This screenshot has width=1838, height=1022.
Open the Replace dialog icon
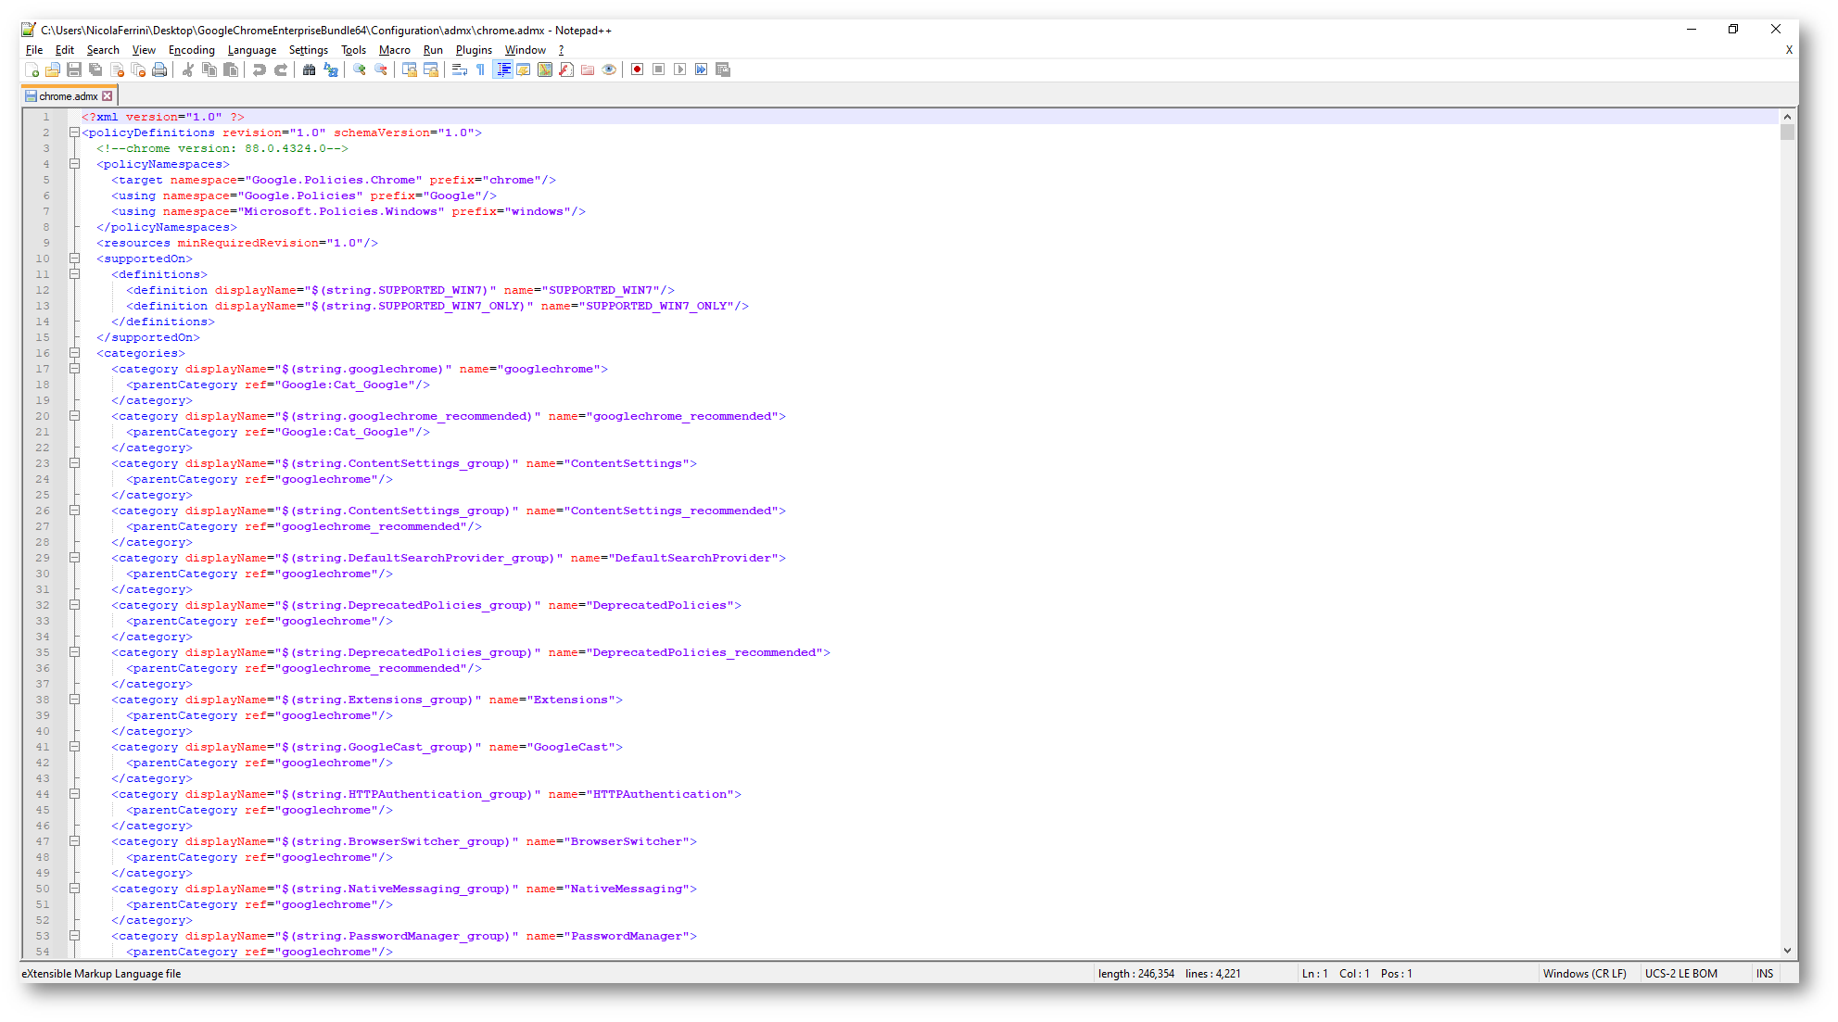click(331, 69)
